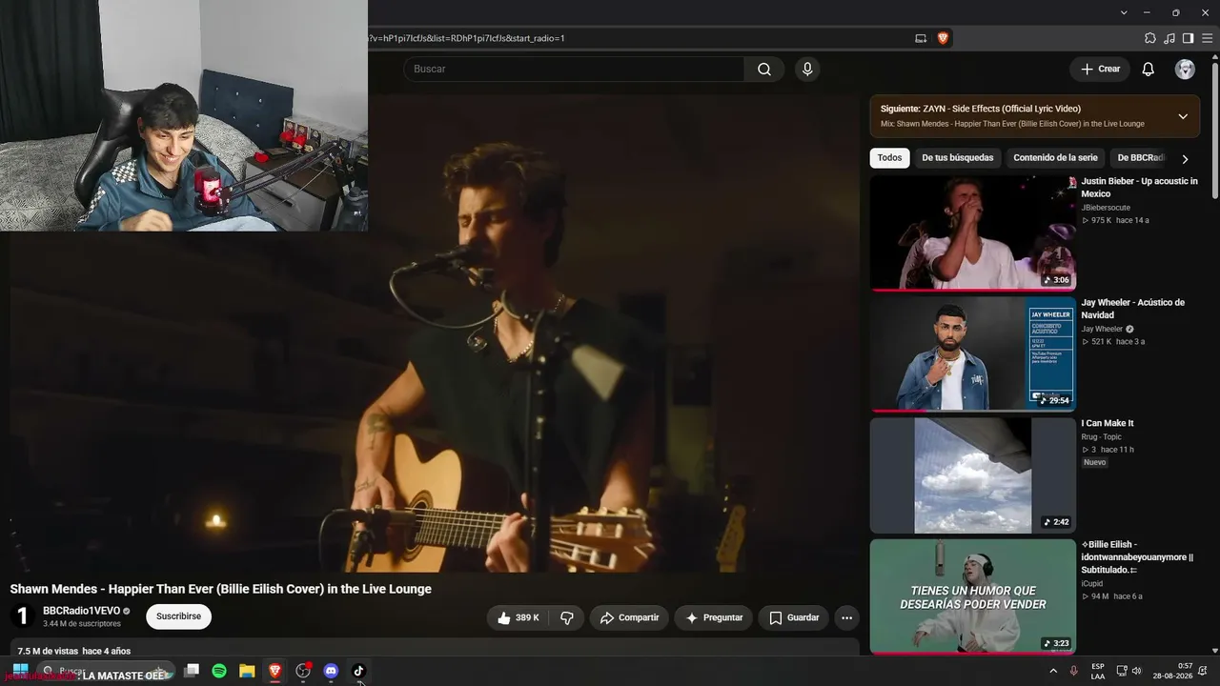Open Spotify from the taskbar

click(219, 671)
